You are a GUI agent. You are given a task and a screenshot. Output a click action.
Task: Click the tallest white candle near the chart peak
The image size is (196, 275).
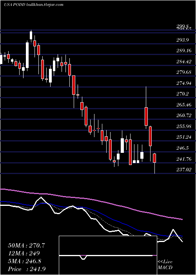(x=27, y=55)
